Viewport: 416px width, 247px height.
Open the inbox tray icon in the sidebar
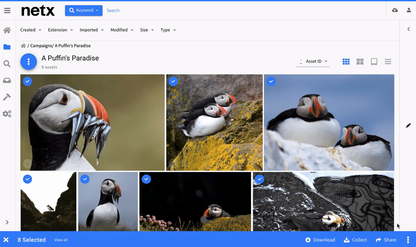pos(7,80)
